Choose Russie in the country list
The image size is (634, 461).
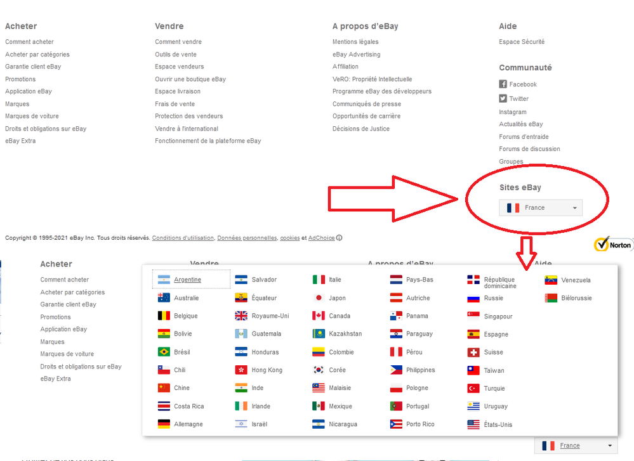click(494, 298)
